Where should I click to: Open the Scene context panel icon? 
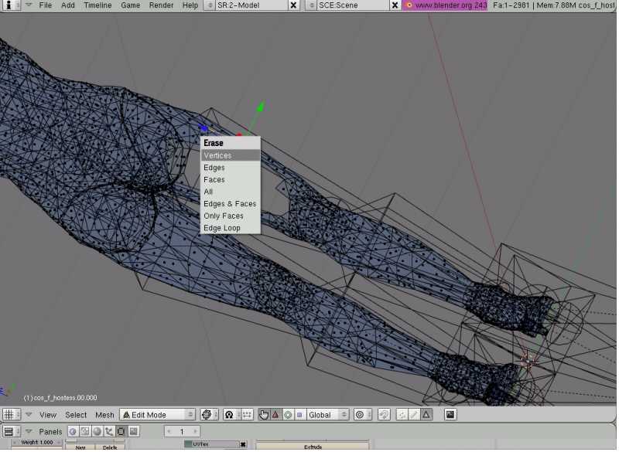[133, 431]
